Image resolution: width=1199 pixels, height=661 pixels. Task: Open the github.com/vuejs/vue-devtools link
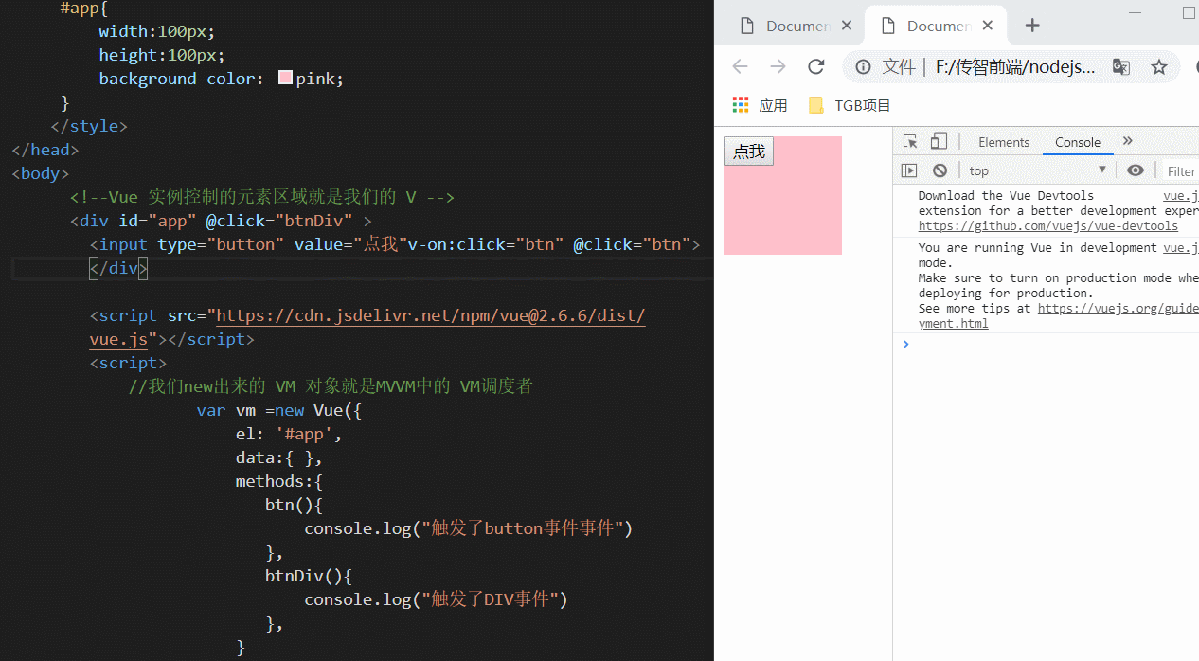[1048, 226]
